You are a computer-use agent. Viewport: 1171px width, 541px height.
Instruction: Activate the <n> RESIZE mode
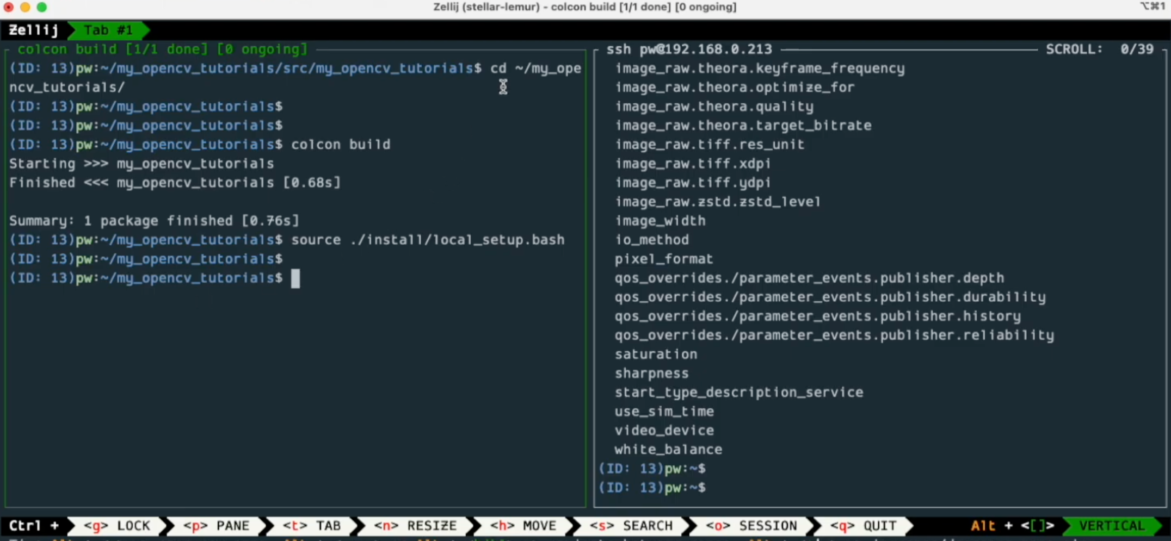pos(415,526)
